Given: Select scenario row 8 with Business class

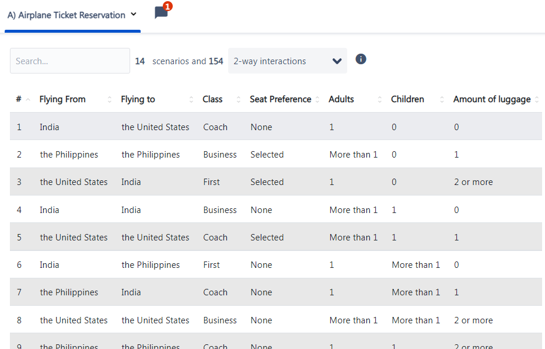Looking at the screenshot, I should pos(275,320).
